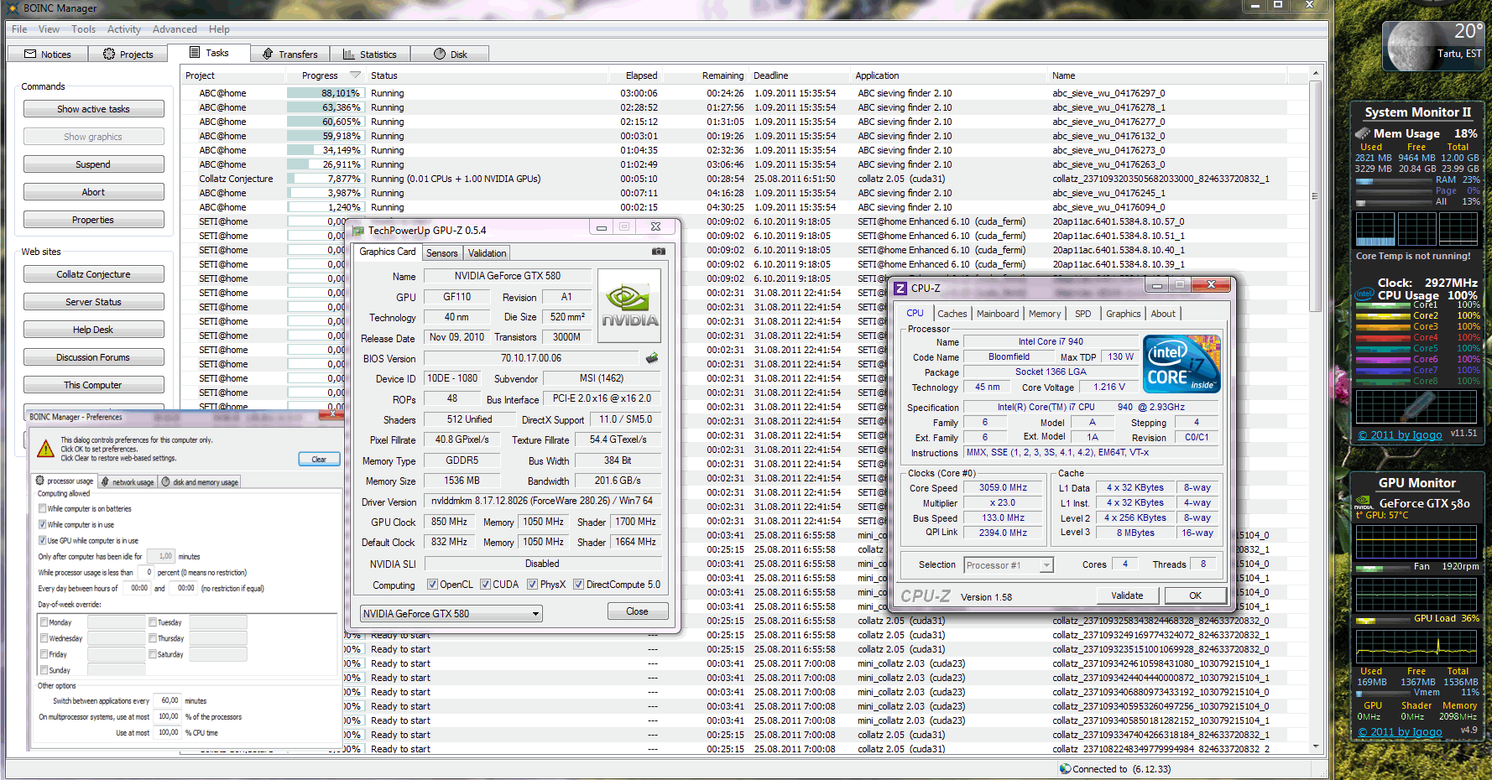Click the Clear button in Preferences
Screen dimensions: 1492x780
click(319, 459)
